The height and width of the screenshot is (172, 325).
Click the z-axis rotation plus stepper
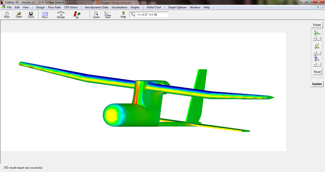pos(314,64)
